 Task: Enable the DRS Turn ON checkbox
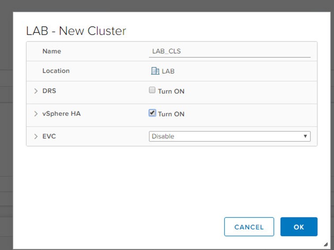click(152, 91)
